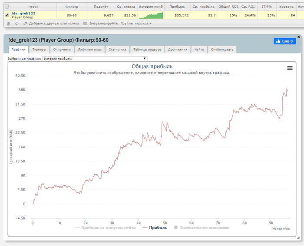Image resolution: width=304 pixels, height=246 pixels.
Task: Click the 36K y-axis label
Action: coord(22,90)
